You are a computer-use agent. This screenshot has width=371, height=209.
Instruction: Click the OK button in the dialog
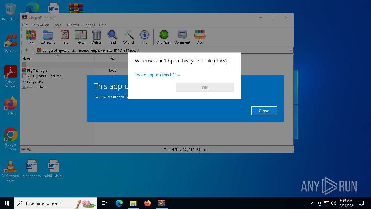point(205,87)
